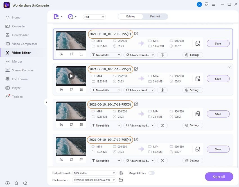Click the Start All button
The image size is (239, 187).
point(219,177)
